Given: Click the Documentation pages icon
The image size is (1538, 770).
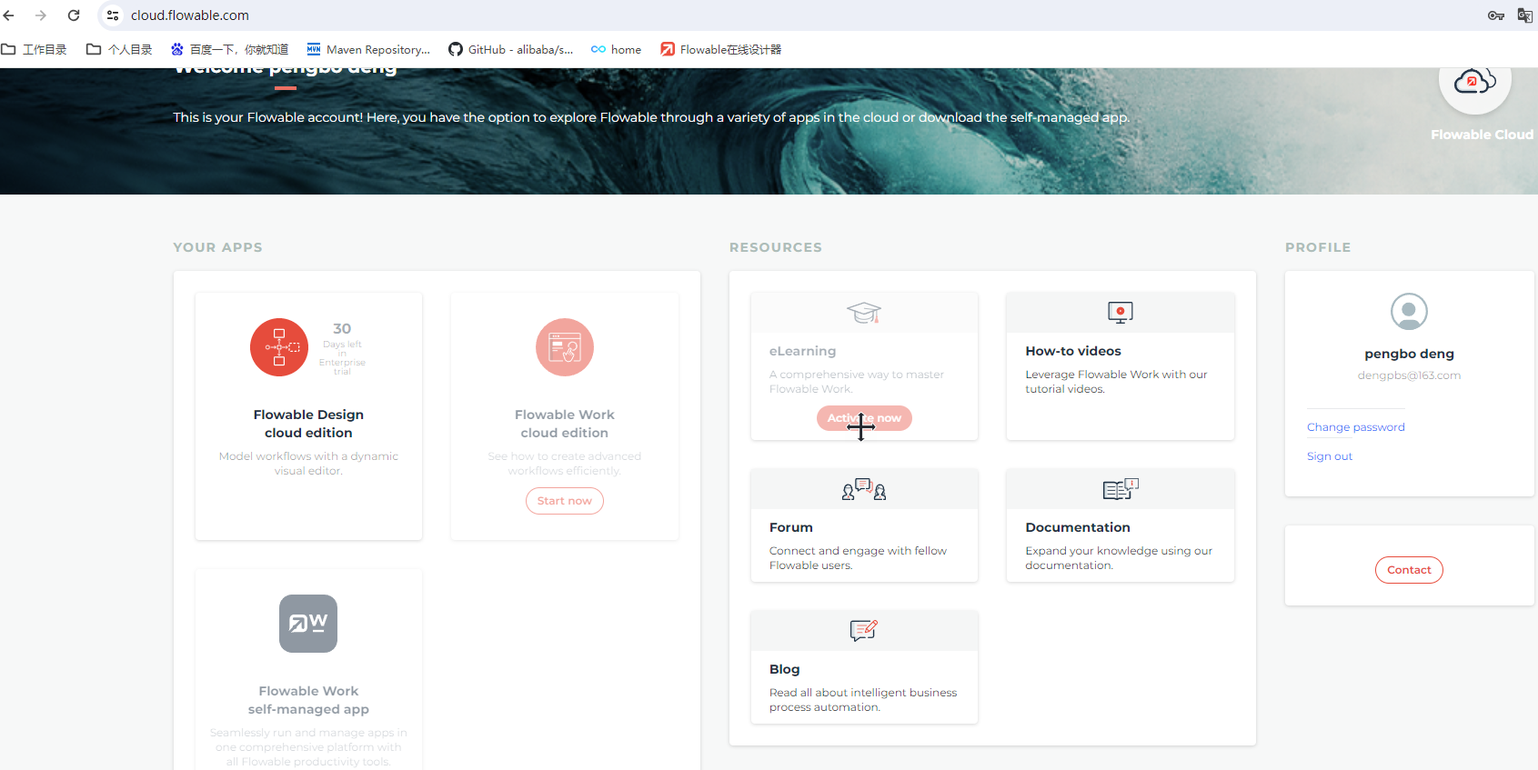Looking at the screenshot, I should point(1121,489).
